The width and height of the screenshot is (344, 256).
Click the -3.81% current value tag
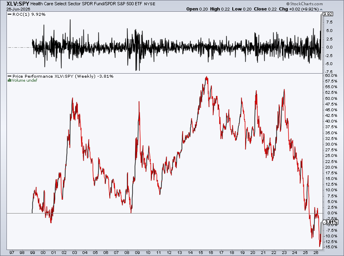[x=331, y=222]
